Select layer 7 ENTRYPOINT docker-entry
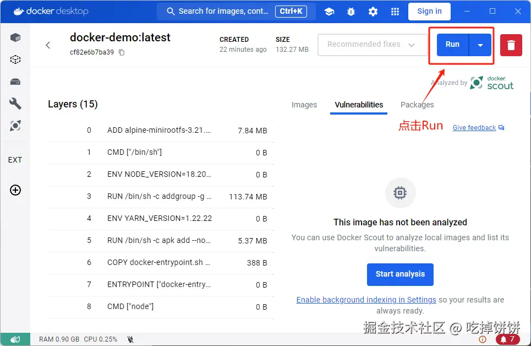 pyautogui.click(x=161, y=285)
